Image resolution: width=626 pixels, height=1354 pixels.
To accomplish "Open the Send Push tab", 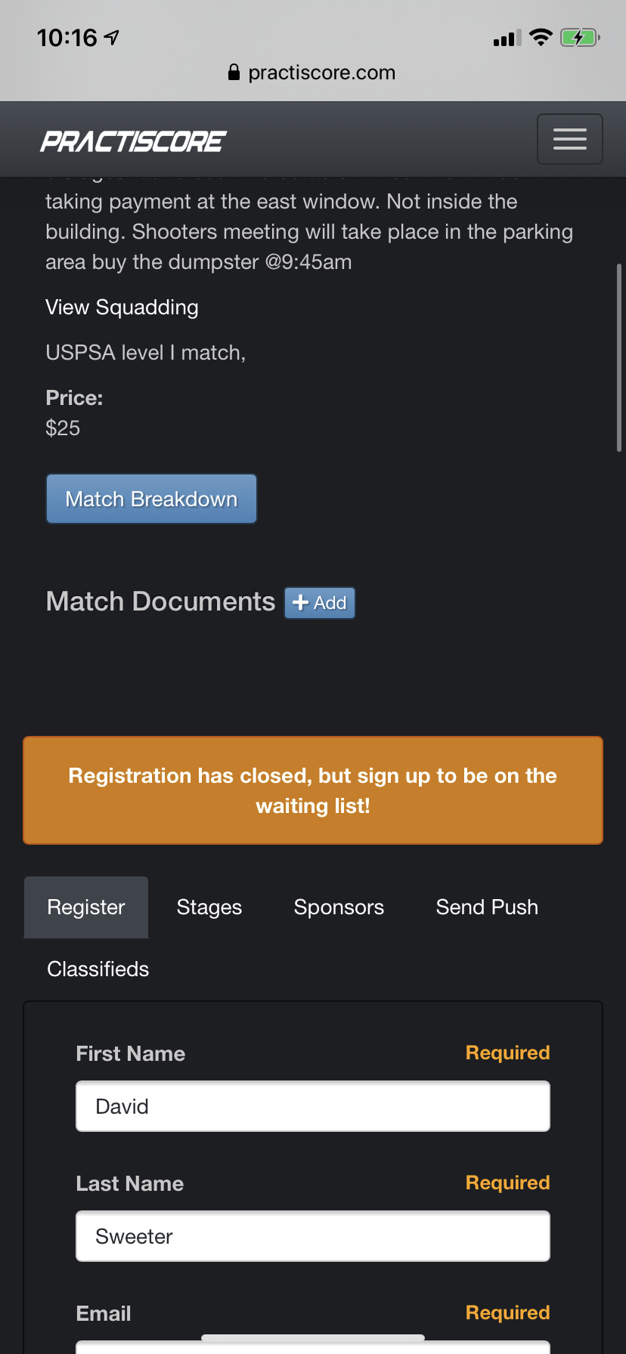I will [487, 907].
